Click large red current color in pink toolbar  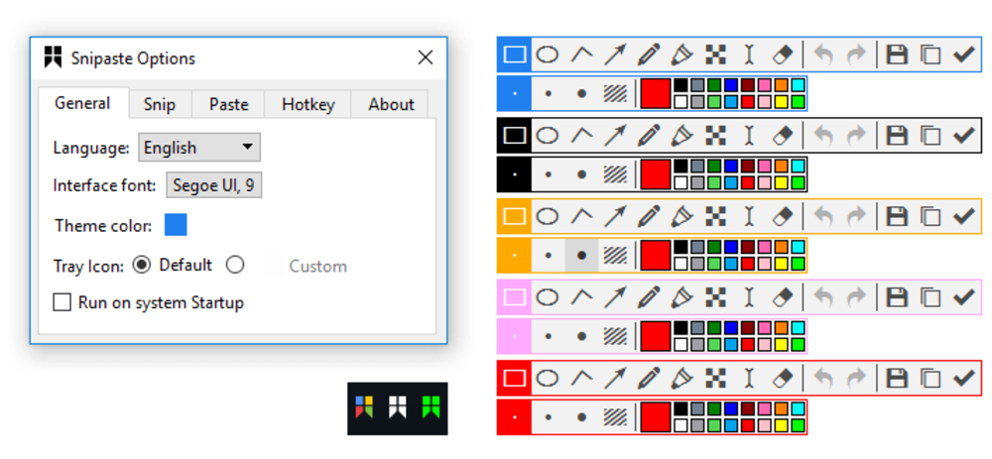(x=656, y=336)
